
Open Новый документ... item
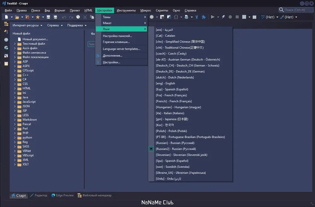pos(35,39)
